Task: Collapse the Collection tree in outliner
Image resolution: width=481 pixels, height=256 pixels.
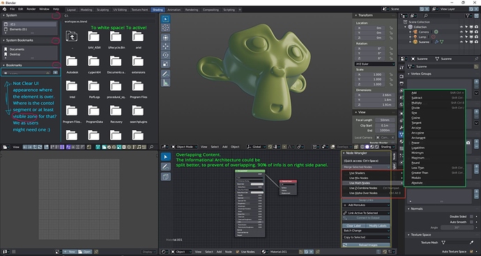Action: pyautogui.click(x=406, y=27)
